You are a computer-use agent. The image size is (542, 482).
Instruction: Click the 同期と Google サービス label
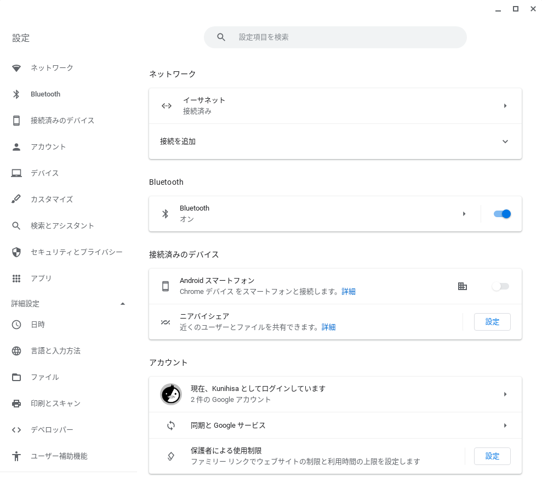click(x=228, y=426)
